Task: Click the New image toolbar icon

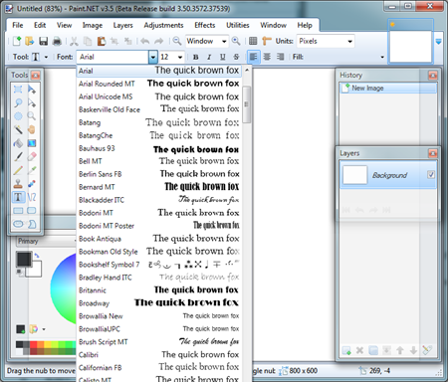Action: pyautogui.click(x=17, y=41)
